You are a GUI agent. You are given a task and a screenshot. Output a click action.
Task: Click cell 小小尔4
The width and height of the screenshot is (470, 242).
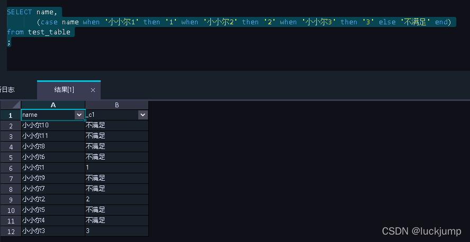(54, 221)
